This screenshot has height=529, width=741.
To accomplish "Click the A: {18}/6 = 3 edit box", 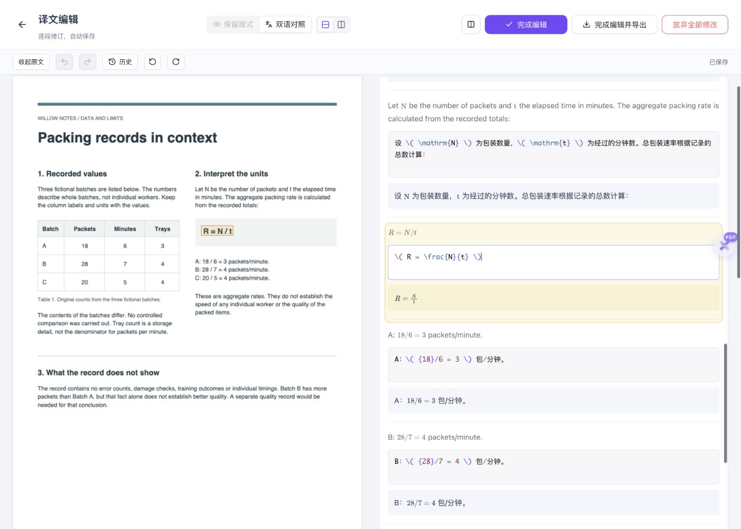I will (553, 364).
